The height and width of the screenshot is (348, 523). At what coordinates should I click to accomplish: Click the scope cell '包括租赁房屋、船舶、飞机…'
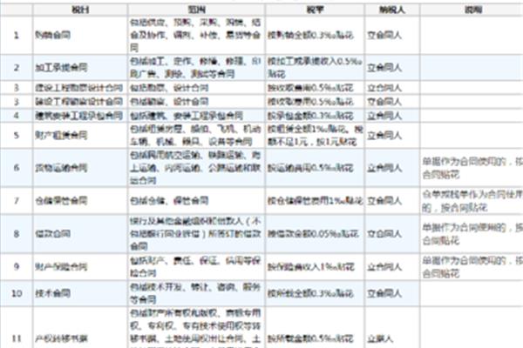[195, 135]
